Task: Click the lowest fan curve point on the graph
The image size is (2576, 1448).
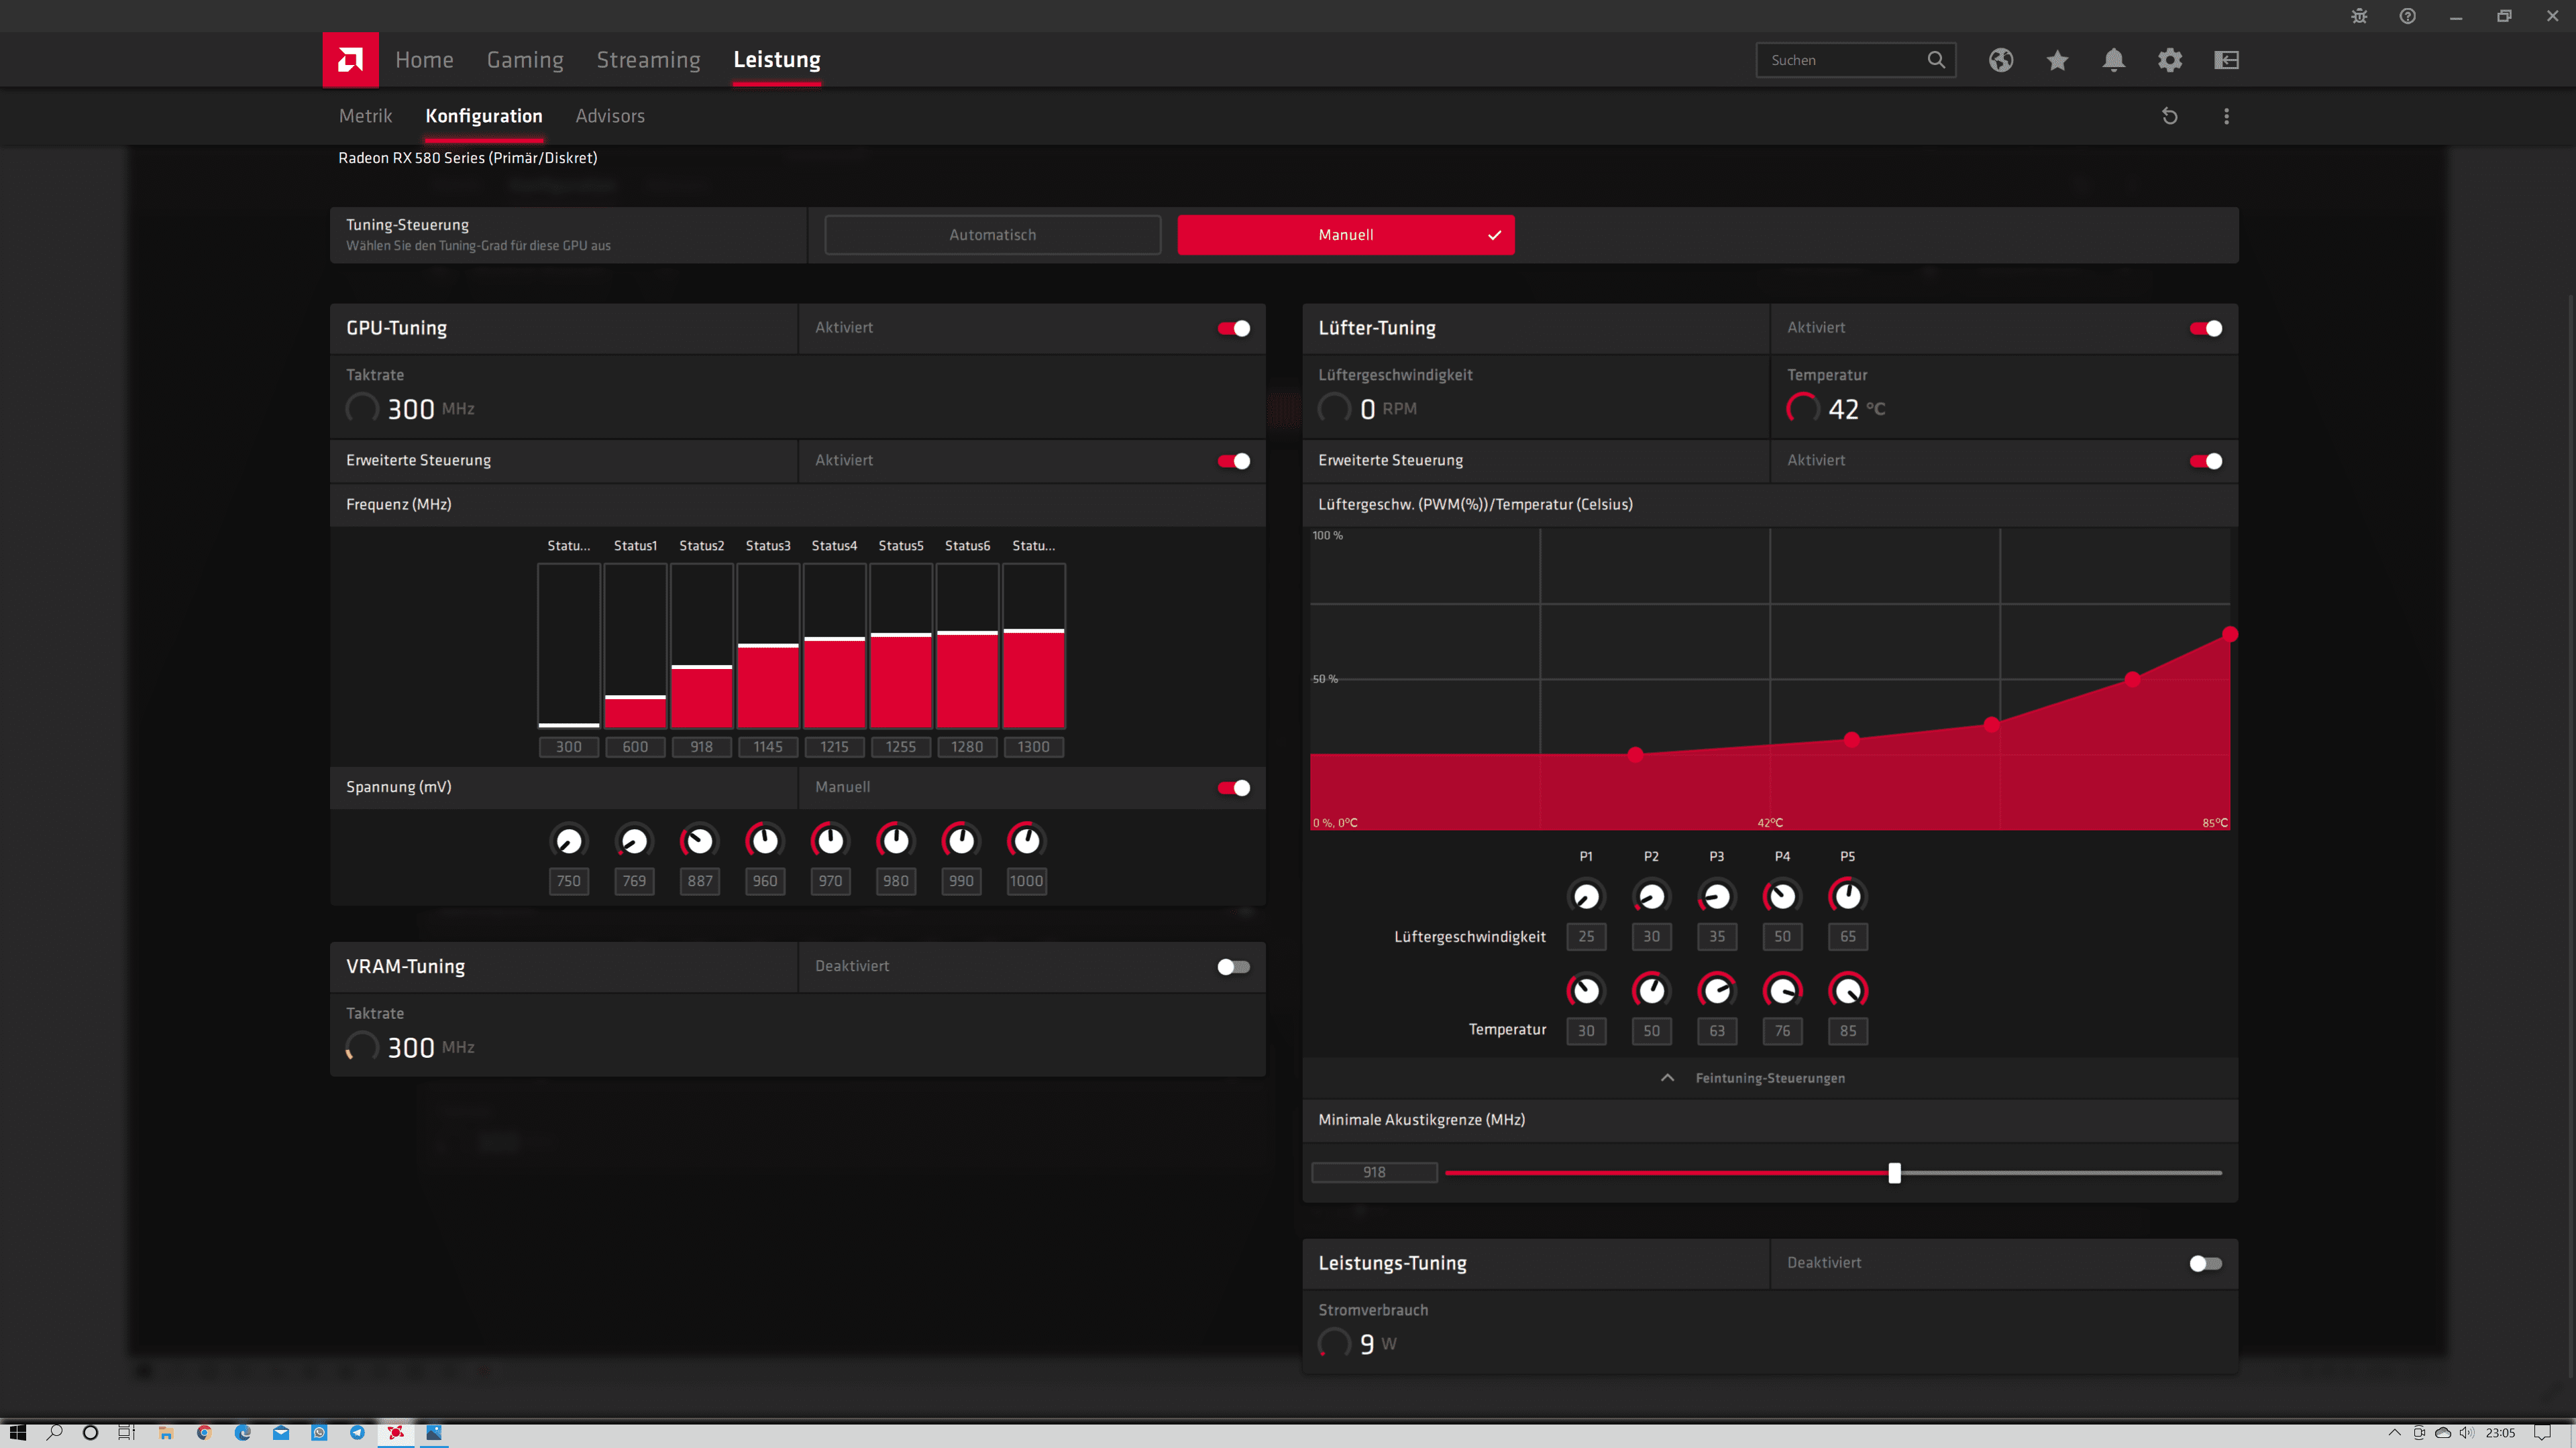Action: pos(1635,754)
